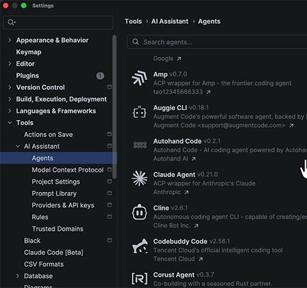The image size is (307, 288).
Task: Expand Build, Execution, Deployment section
Action: click(x=10, y=99)
